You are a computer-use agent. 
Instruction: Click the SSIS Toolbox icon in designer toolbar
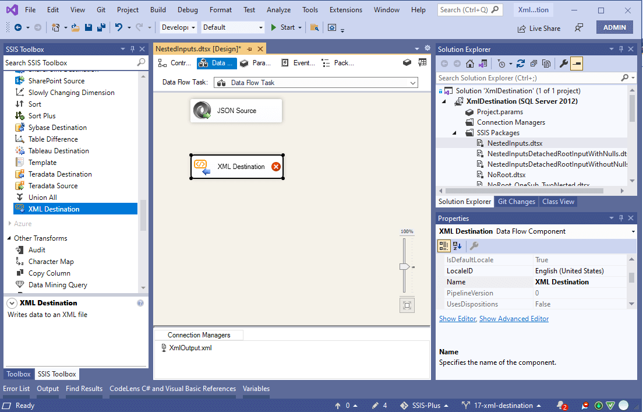[x=407, y=62]
